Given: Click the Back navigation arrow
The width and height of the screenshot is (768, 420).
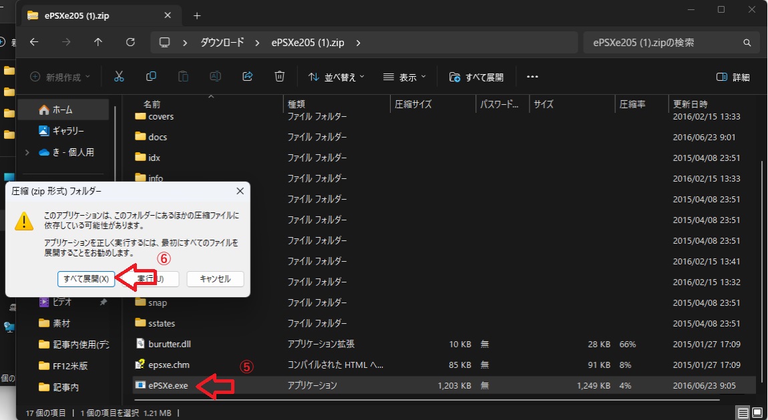Looking at the screenshot, I should click(34, 42).
